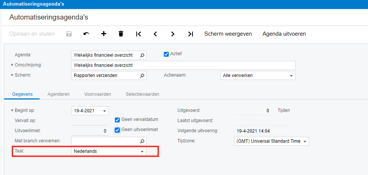Go to first record
Screen dimensions: 368x175
click(x=138, y=34)
